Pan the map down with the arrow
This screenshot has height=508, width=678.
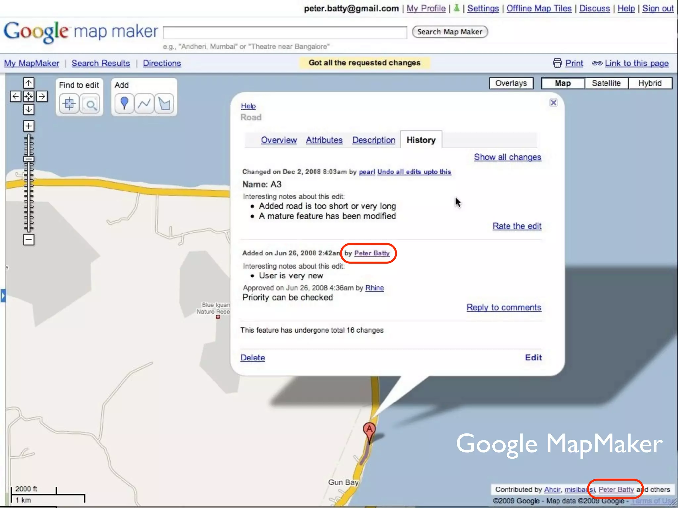pyautogui.click(x=29, y=109)
